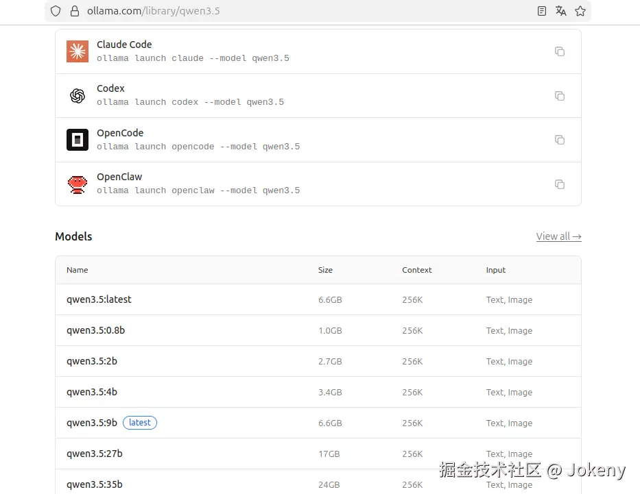Click the Codex title
640x494 pixels.
[110, 88]
